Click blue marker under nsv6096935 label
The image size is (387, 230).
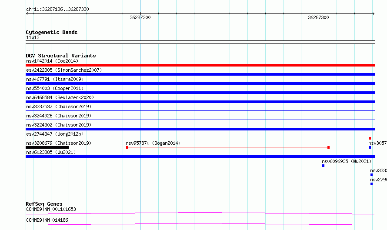pos(324,166)
